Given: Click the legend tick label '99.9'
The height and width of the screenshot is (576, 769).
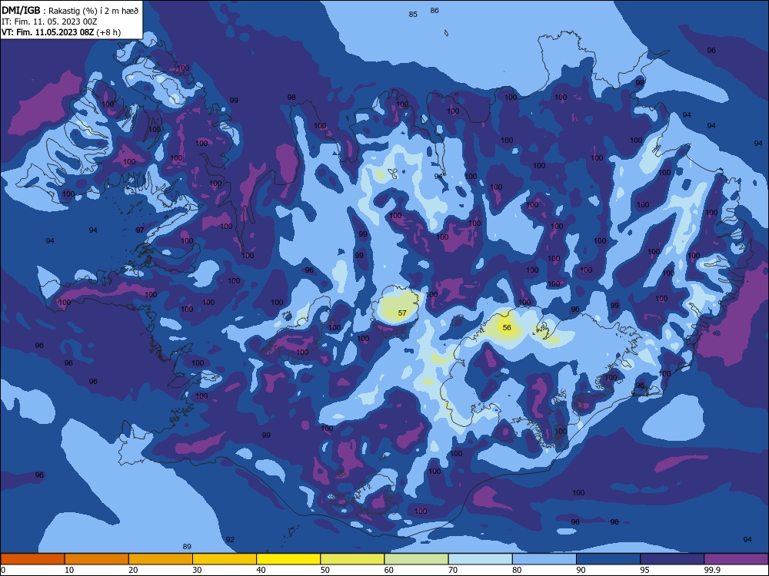Looking at the screenshot, I should 711,570.
